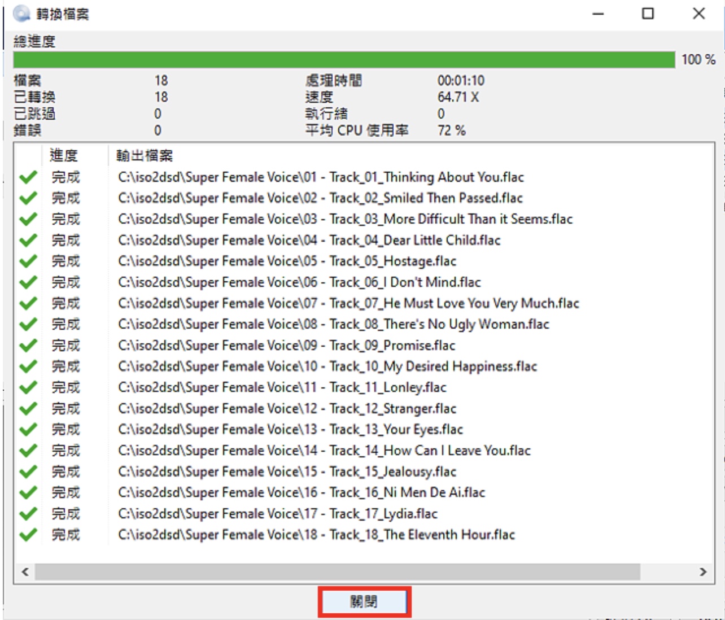Click the green checkmark for Thinking About You
Screen dimensions: 725x620
point(28,177)
